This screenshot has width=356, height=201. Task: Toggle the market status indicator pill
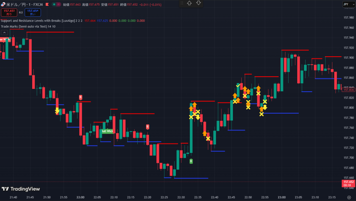56,5
